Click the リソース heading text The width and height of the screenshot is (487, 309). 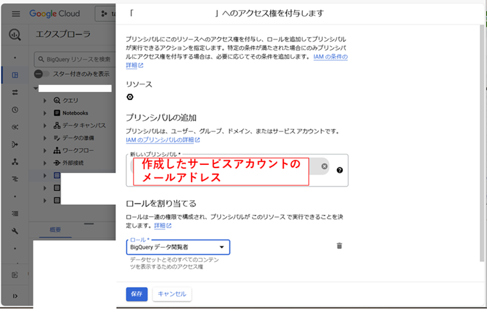[139, 84]
